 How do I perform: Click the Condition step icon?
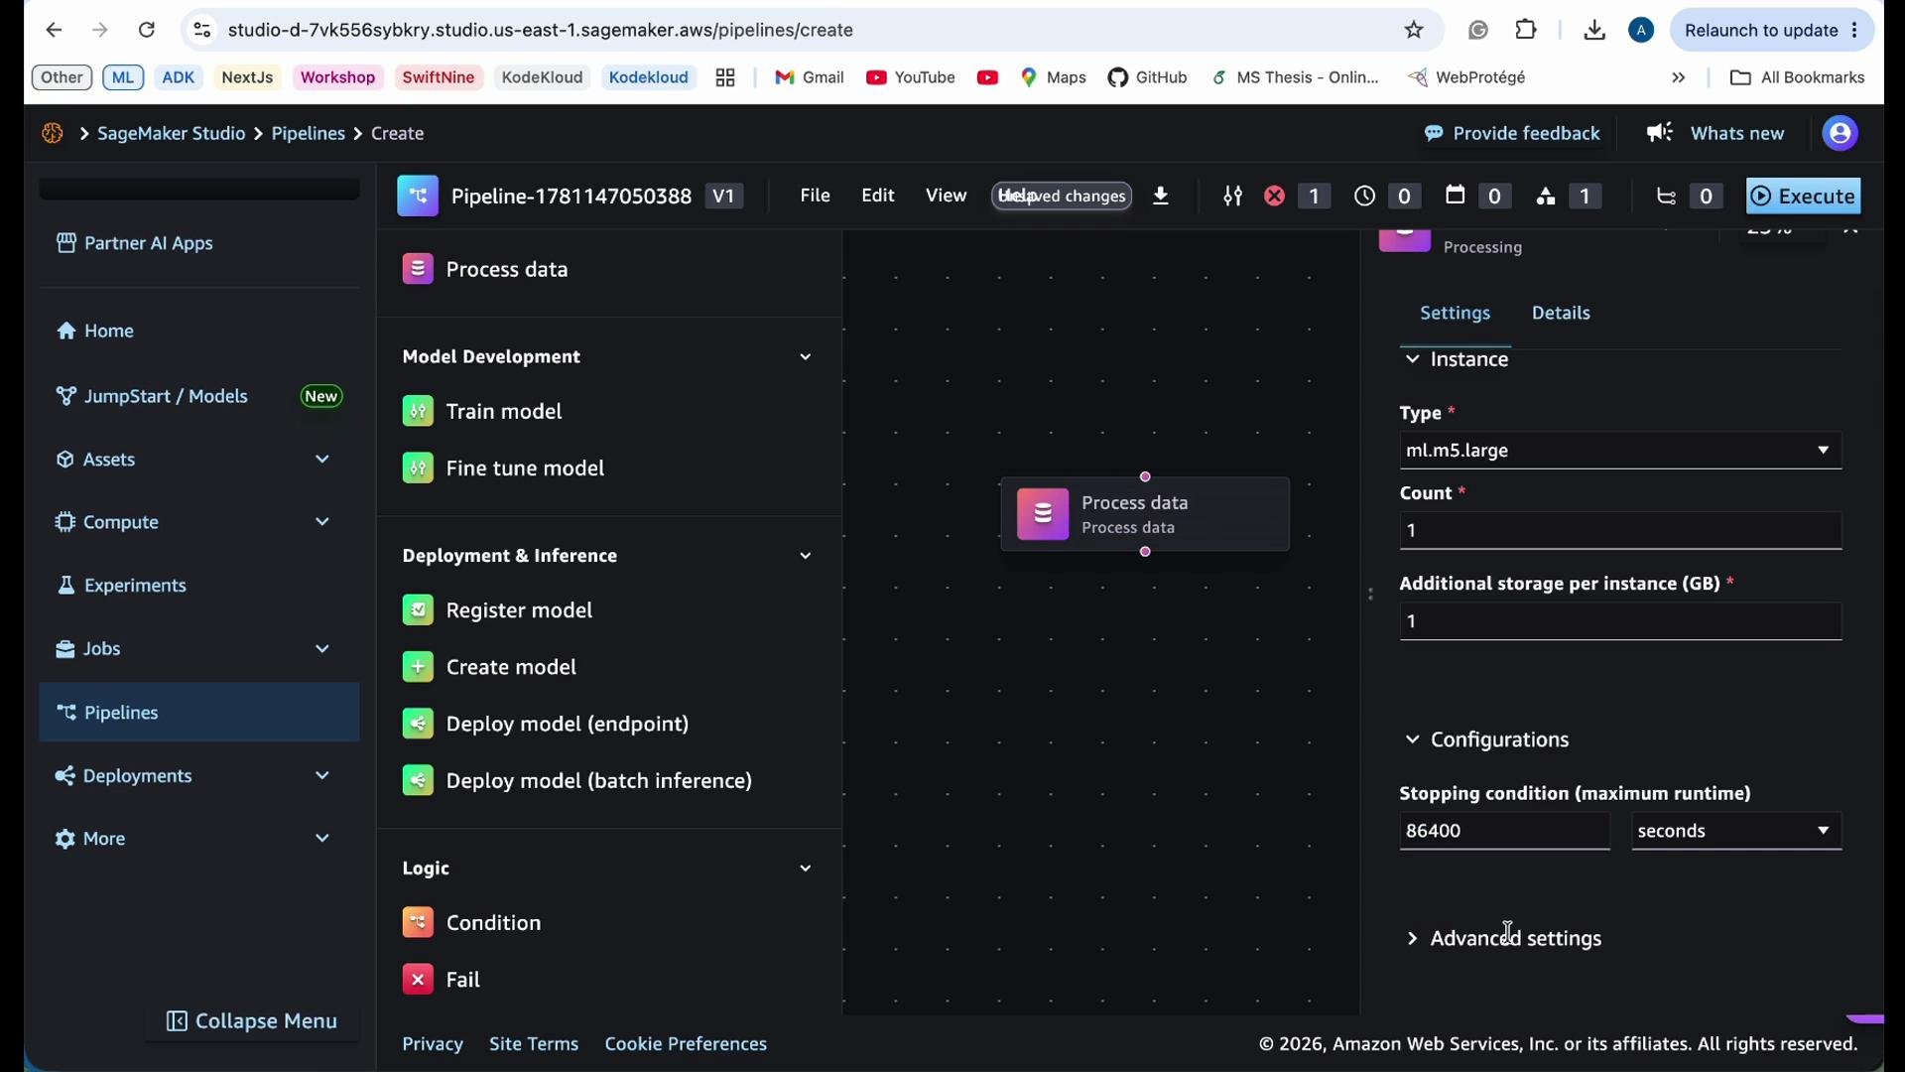click(418, 922)
